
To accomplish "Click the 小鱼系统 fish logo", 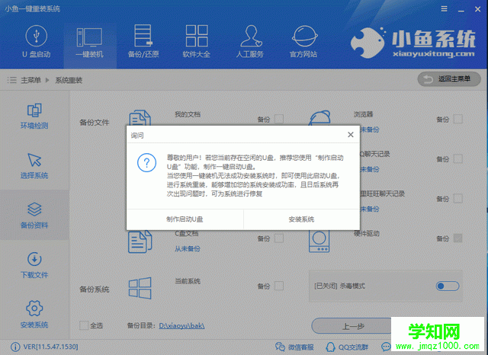I will coord(368,43).
